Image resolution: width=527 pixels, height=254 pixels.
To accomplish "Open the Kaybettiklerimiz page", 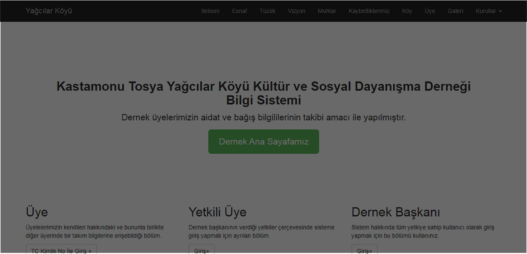I will point(369,11).
